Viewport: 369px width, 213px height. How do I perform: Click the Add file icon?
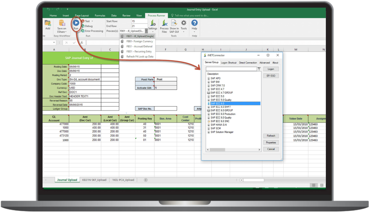pyautogui.click(x=48, y=23)
